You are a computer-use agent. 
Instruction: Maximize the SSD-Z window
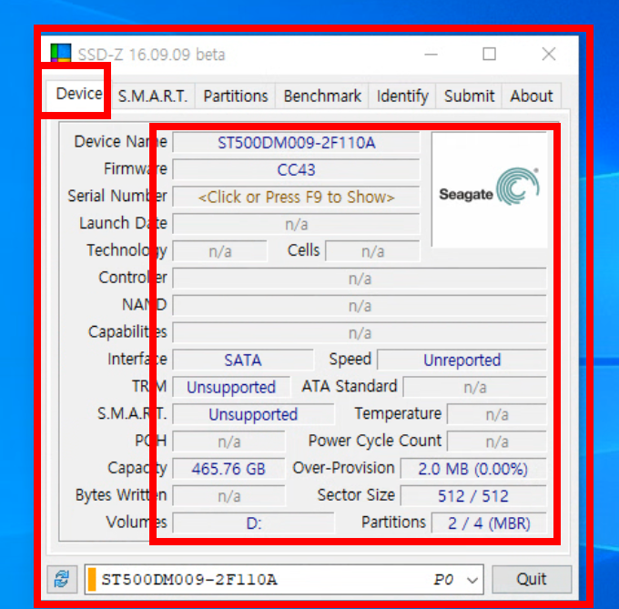[490, 54]
